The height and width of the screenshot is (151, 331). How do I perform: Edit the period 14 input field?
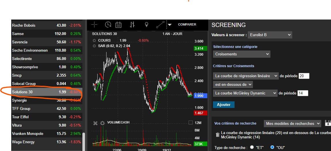tap(303, 93)
